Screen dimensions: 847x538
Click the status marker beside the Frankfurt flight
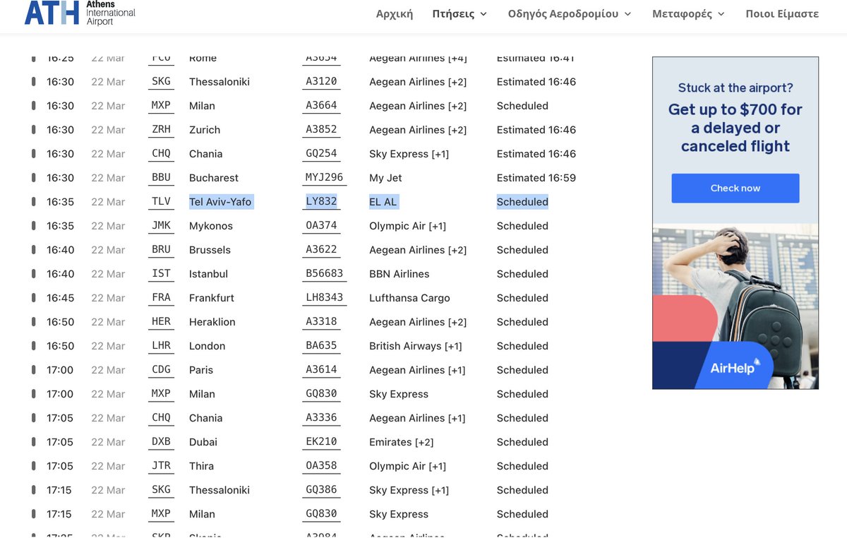click(x=33, y=298)
